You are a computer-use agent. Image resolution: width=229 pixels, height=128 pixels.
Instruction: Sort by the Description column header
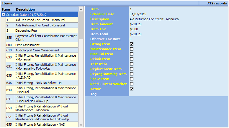(47, 9)
